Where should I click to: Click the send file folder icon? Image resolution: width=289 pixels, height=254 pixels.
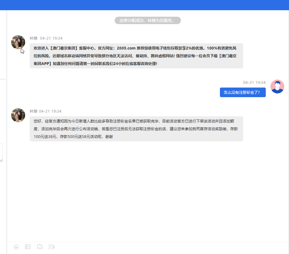tap(40, 247)
